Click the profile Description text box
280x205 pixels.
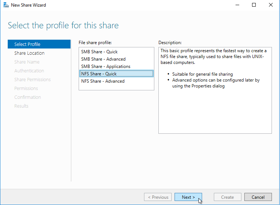[215, 90]
